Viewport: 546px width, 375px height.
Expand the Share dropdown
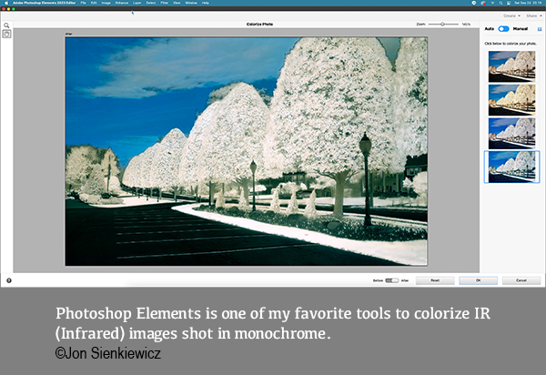[534, 16]
